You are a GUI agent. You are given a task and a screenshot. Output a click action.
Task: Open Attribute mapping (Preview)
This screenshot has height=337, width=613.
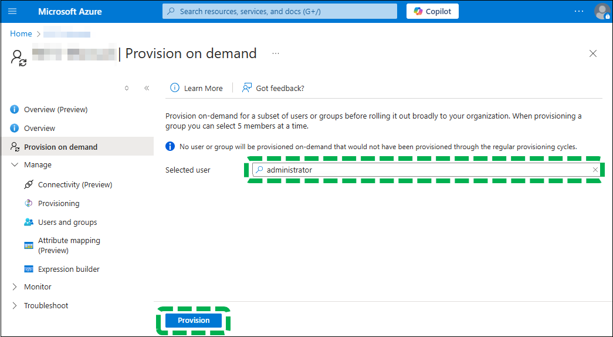(x=69, y=245)
